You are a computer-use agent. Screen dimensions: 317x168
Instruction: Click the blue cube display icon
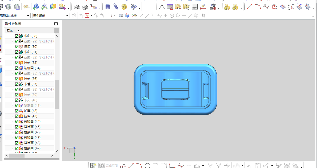click(127, 15)
